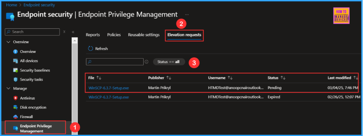
Task: Open All devices icon in sidebar
Action: [x=16, y=61]
